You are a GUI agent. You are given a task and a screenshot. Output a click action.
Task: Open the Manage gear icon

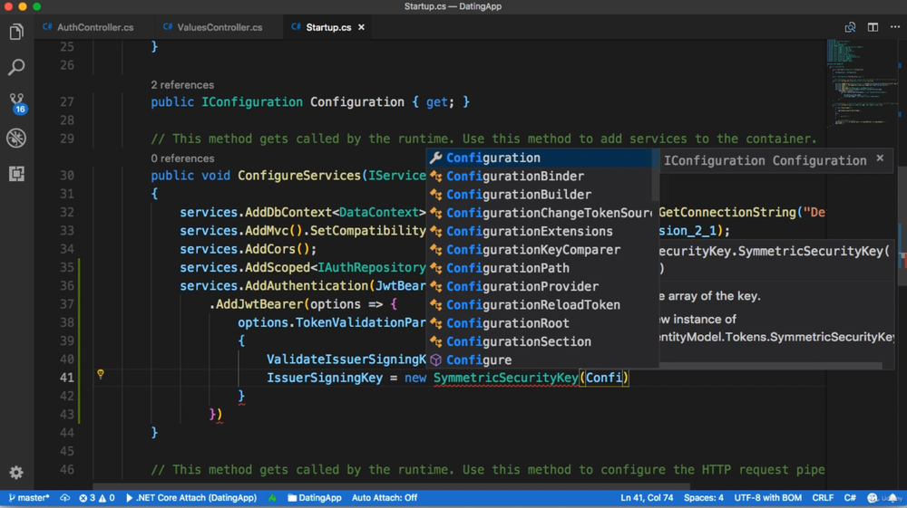click(x=16, y=473)
